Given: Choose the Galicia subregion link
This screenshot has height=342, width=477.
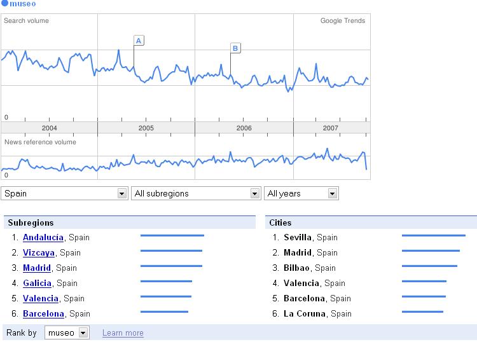Looking at the screenshot, I should pyautogui.click(x=37, y=283).
